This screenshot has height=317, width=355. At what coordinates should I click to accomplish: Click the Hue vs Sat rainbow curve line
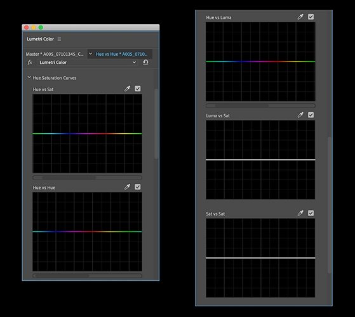pyautogui.click(x=88, y=134)
